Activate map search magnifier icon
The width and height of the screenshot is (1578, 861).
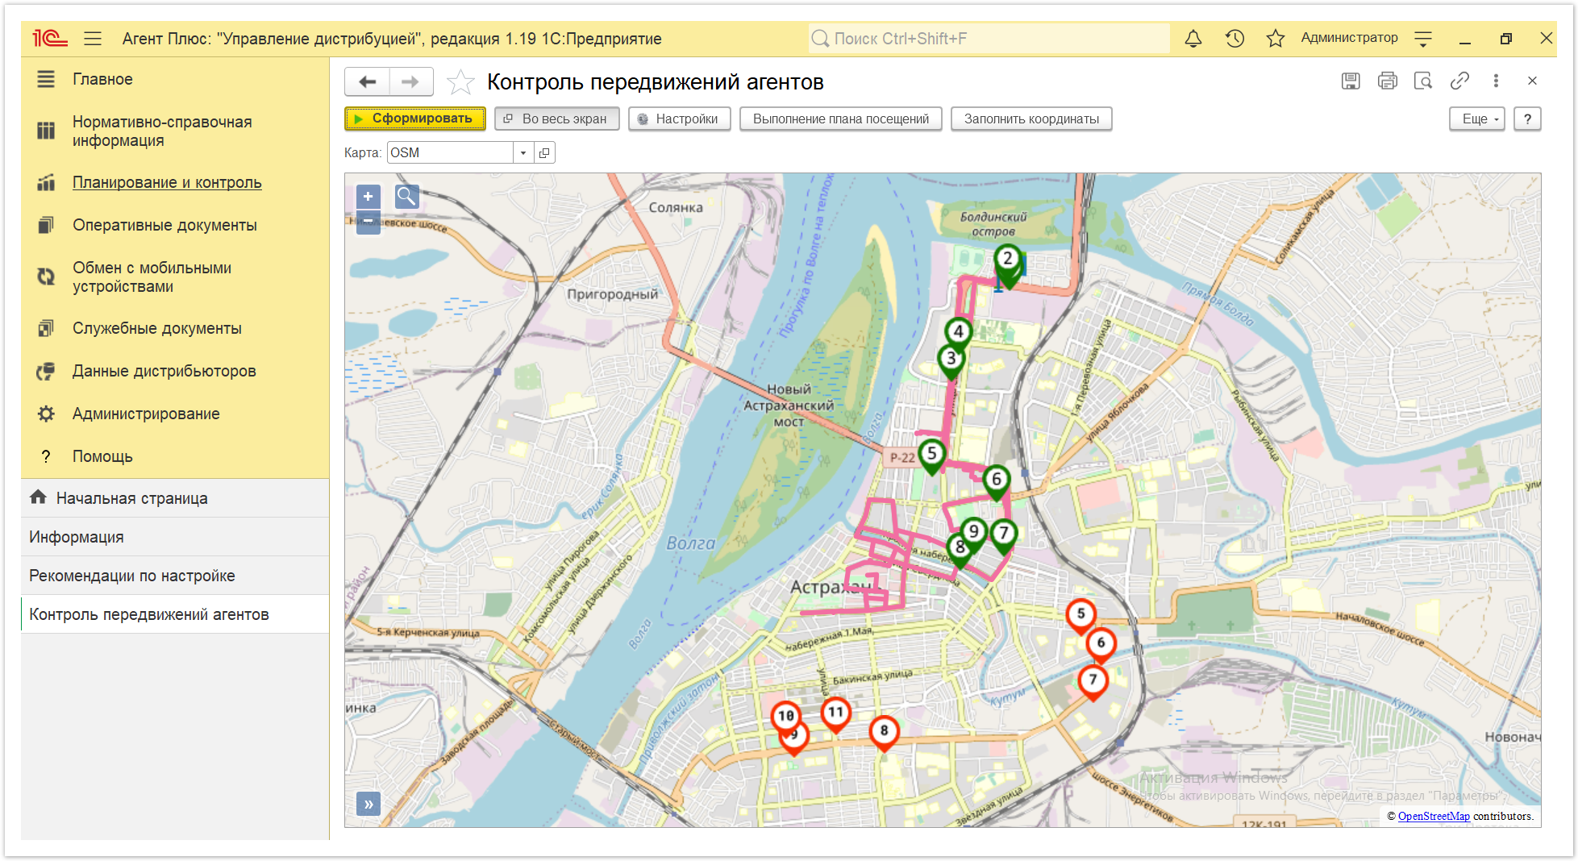click(x=406, y=196)
